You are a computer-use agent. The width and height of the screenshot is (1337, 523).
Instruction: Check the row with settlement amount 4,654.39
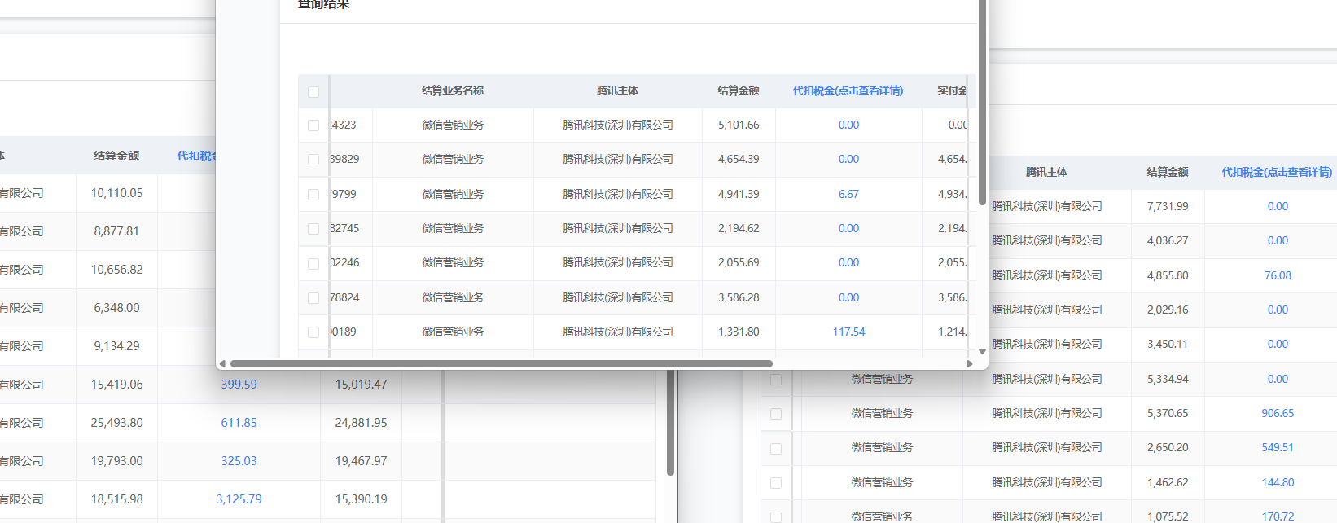313,160
